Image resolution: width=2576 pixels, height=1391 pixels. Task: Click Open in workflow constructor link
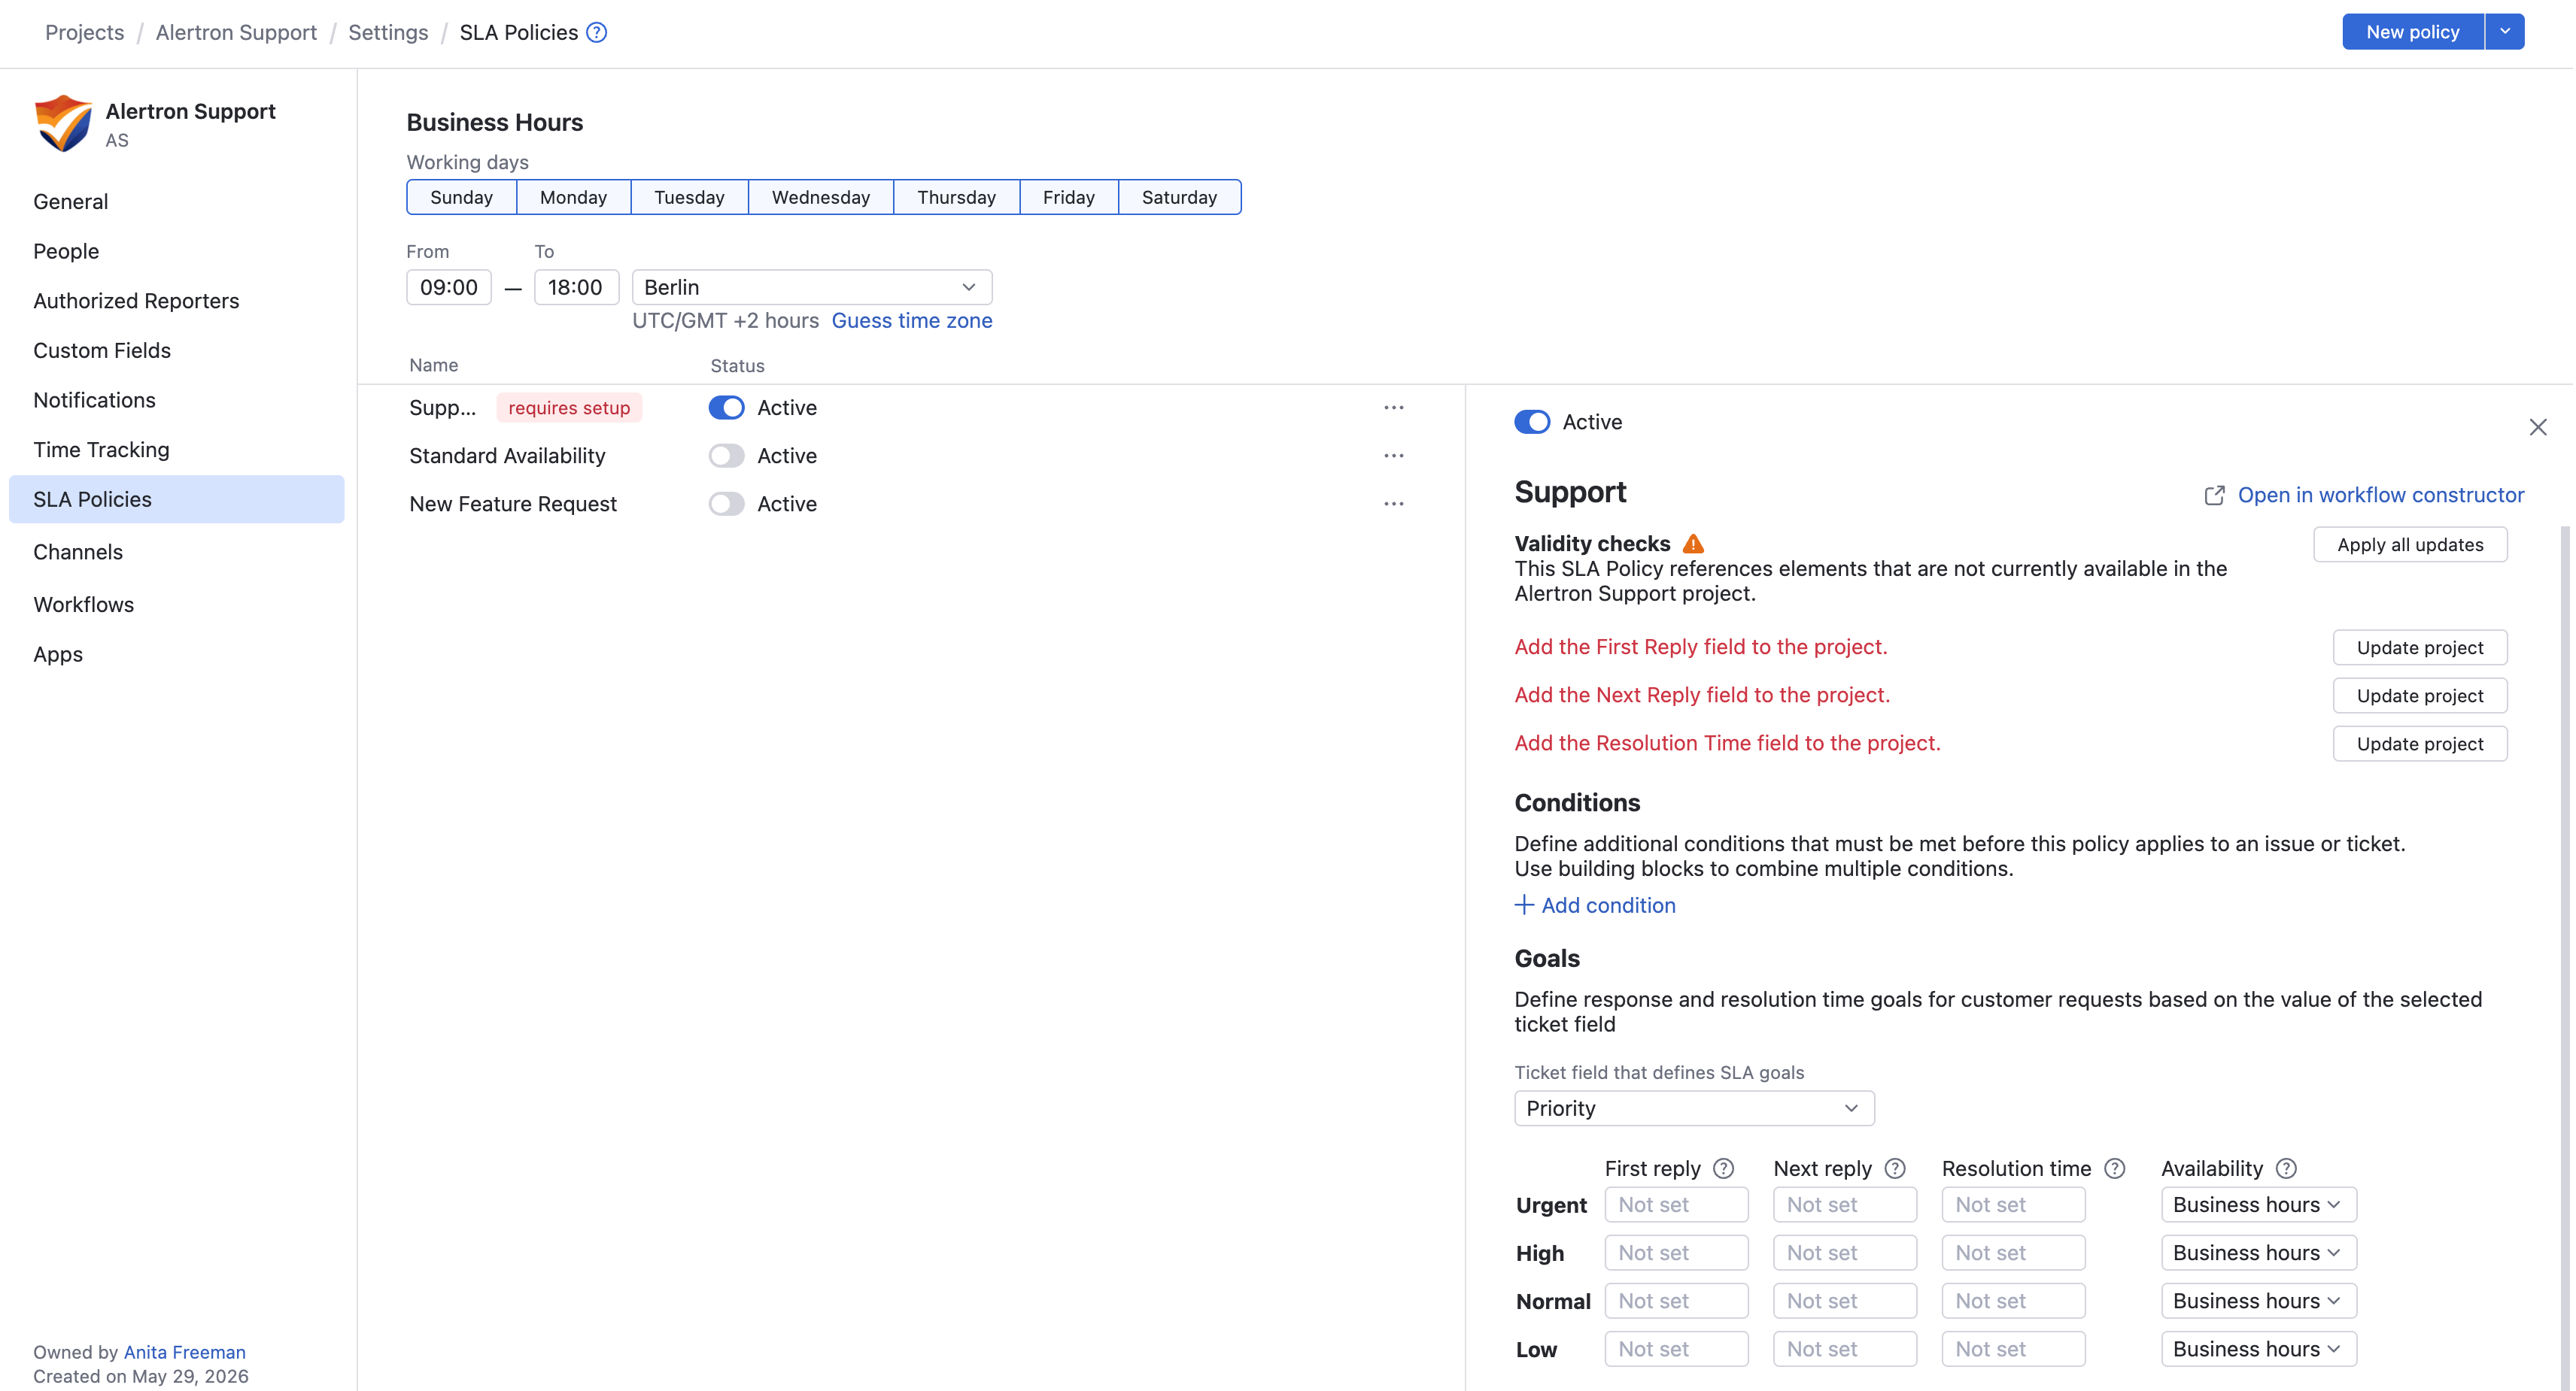2380,495
